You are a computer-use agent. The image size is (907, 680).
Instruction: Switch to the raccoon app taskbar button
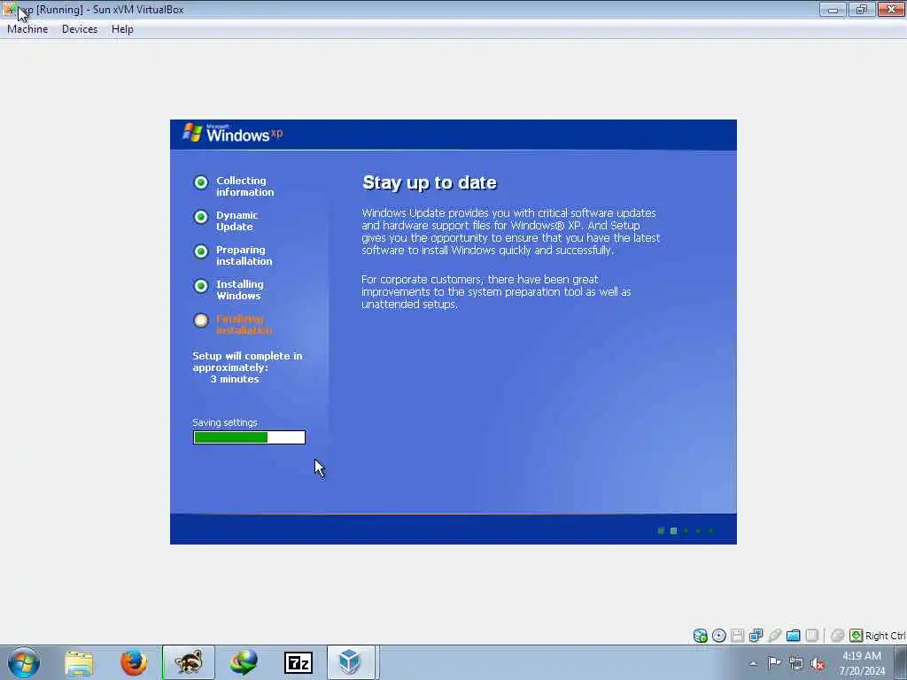(189, 662)
